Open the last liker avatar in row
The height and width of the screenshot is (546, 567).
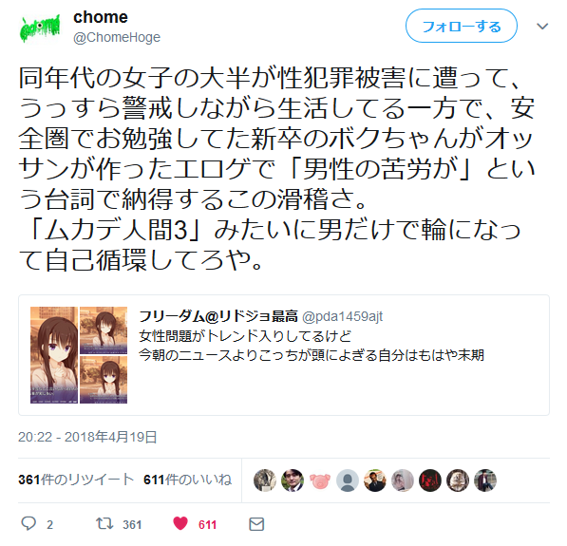pyautogui.click(x=485, y=480)
